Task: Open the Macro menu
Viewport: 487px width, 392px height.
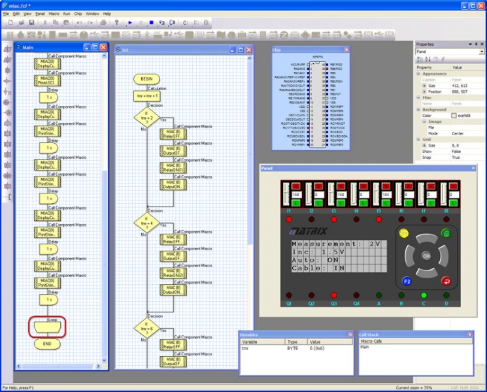Action: [x=54, y=14]
